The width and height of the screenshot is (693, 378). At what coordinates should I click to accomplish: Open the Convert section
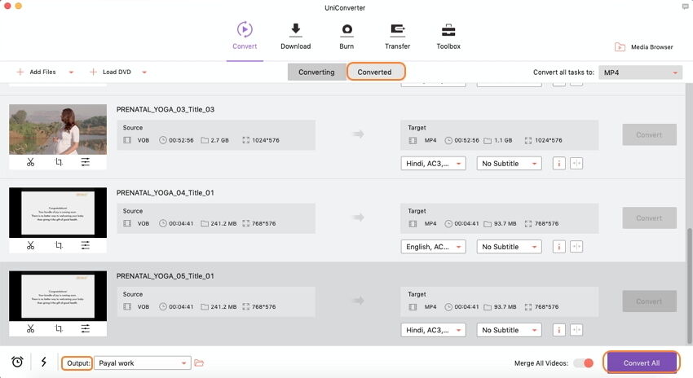coord(245,36)
